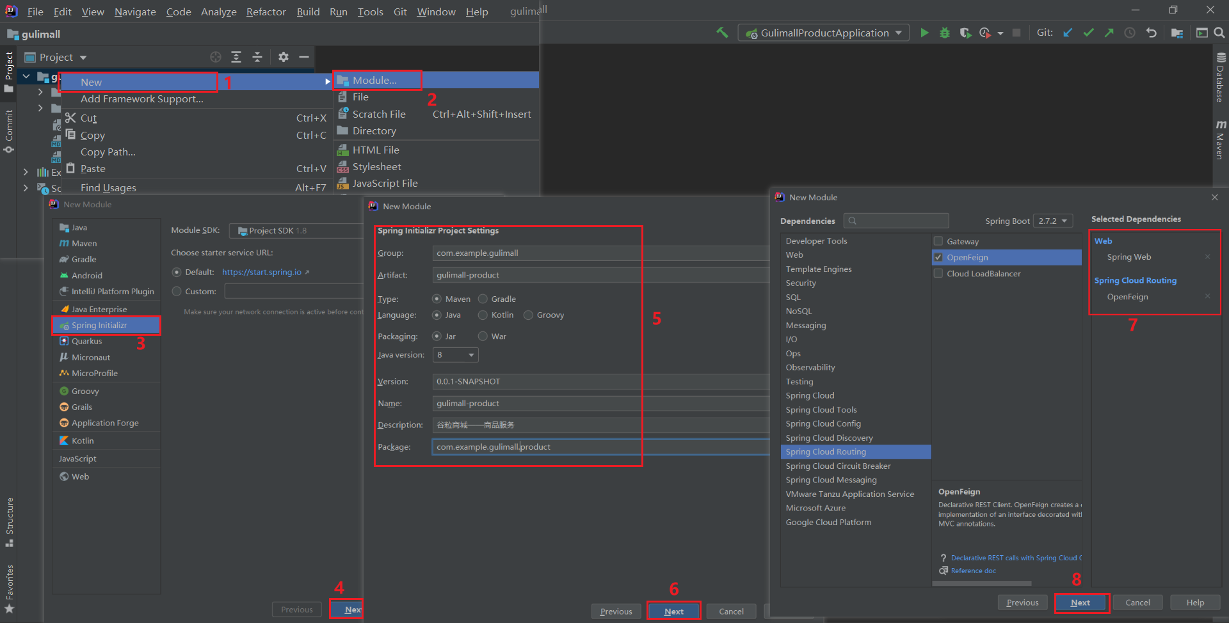Open the Maven side panel
Viewport: 1229px width, 623px height.
[1220, 140]
